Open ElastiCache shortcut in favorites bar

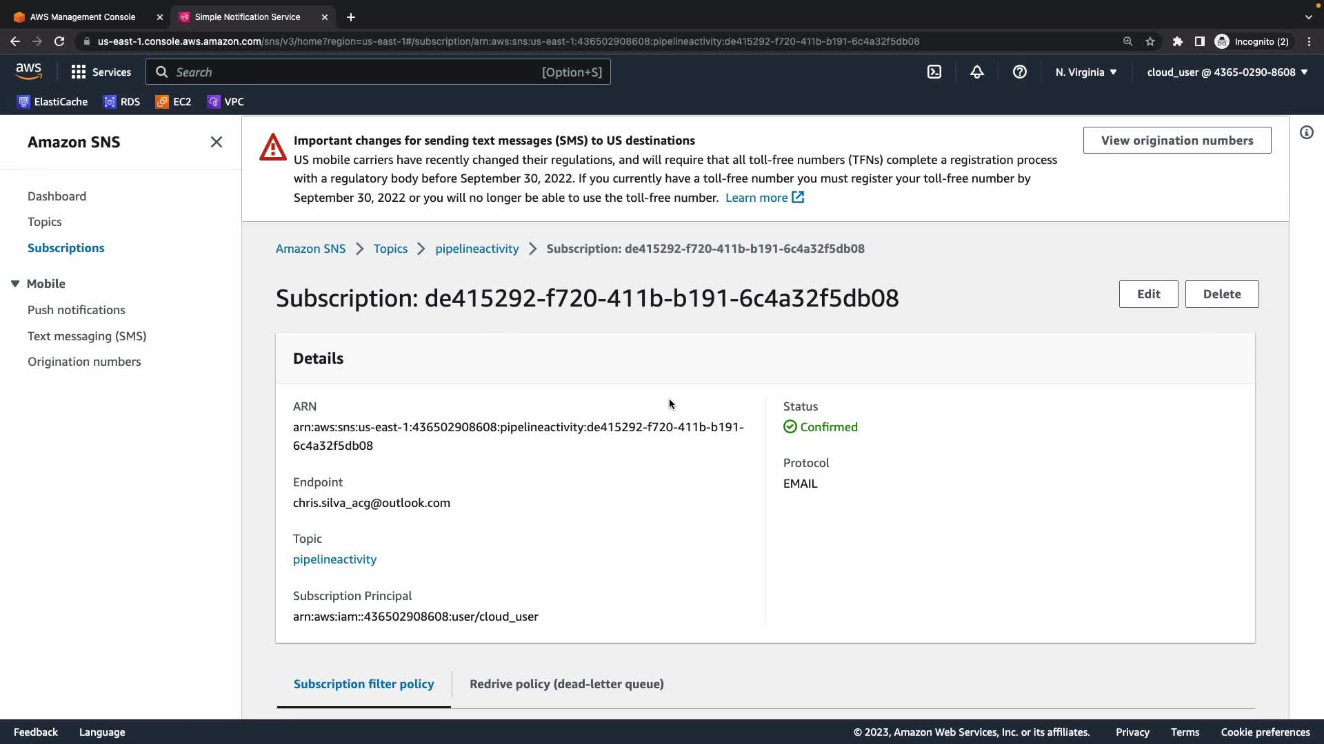click(x=52, y=102)
